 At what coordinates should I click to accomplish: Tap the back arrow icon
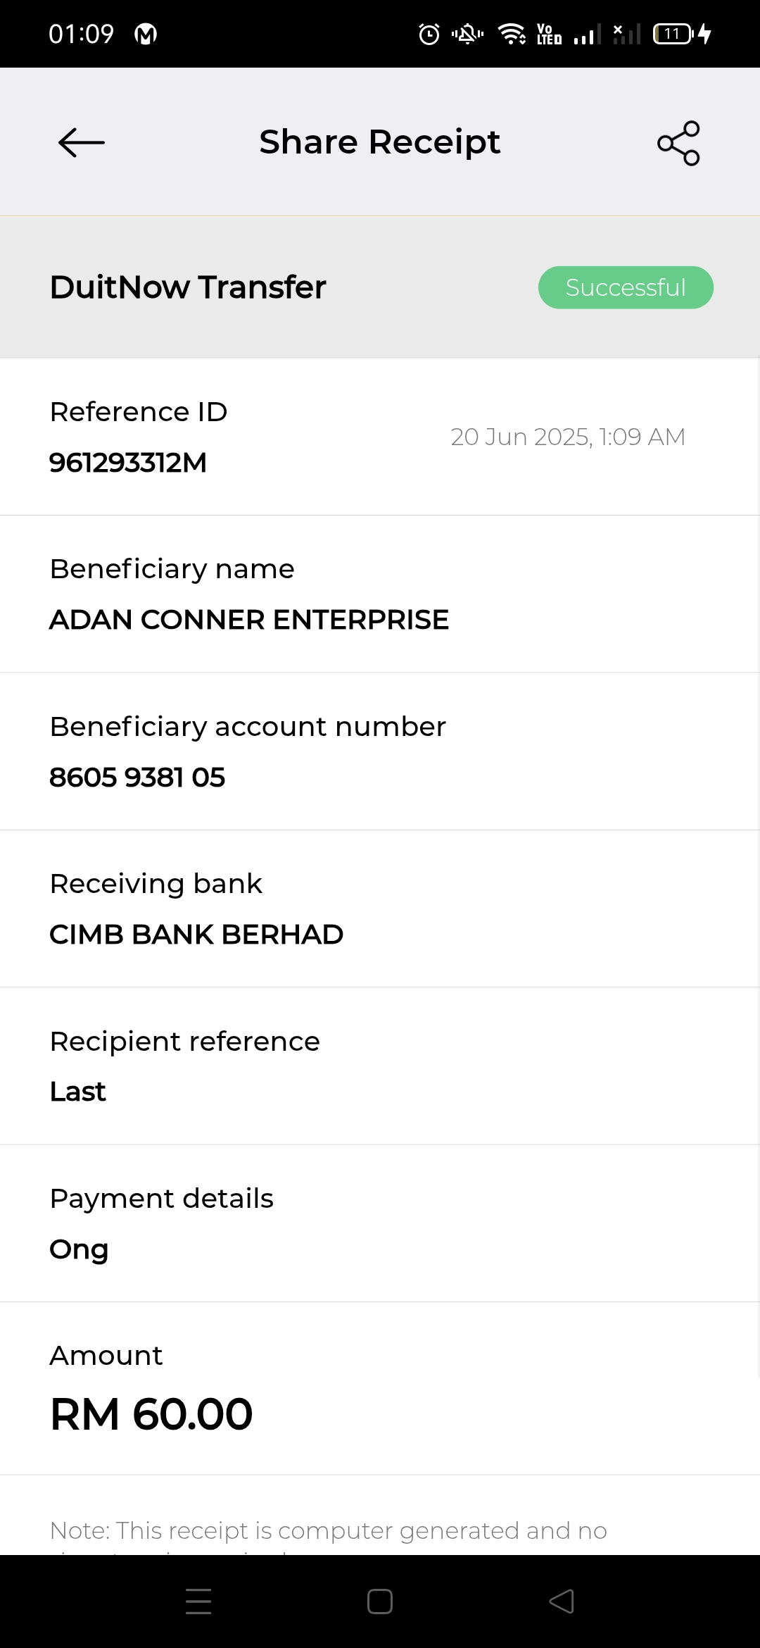click(x=82, y=142)
